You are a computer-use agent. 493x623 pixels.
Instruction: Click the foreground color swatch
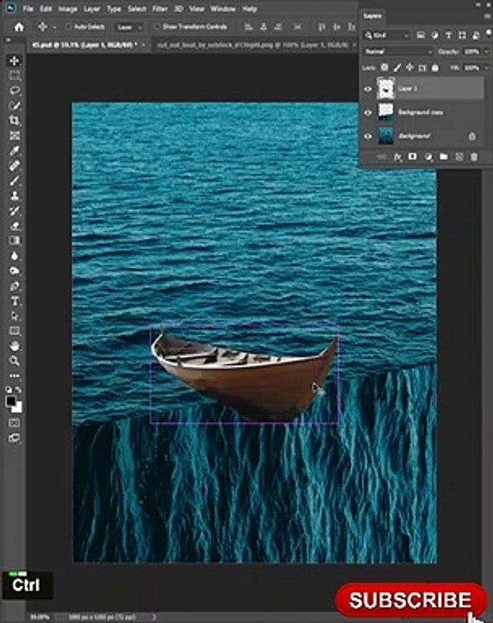point(11,401)
